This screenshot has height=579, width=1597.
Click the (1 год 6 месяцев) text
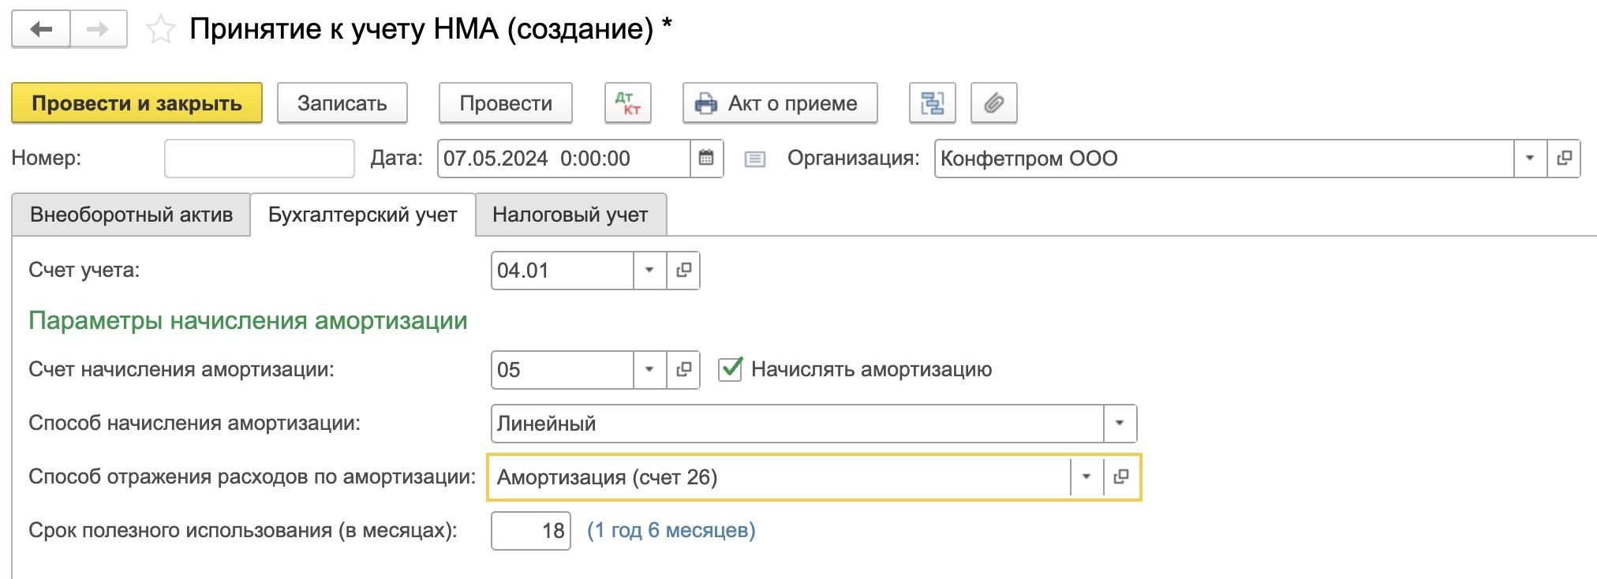click(x=671, y=530)
